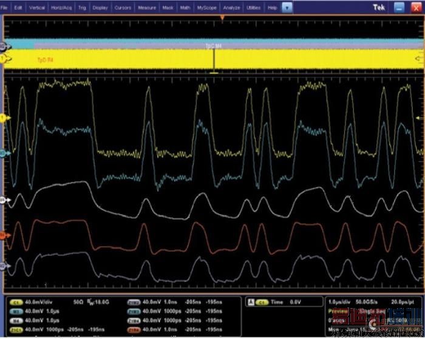This screenshot has width=425, height=339.
Task: Click the gray Z1M2 zoom badge
Action: (134, 302)
